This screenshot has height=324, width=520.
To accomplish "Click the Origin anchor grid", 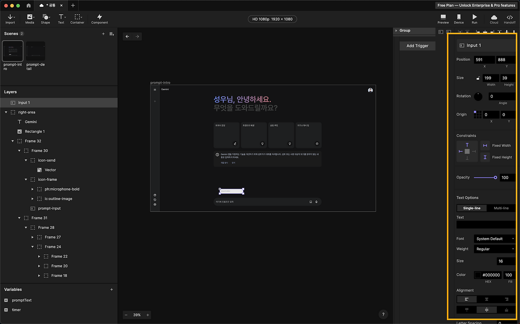I will tap(478, 114).
